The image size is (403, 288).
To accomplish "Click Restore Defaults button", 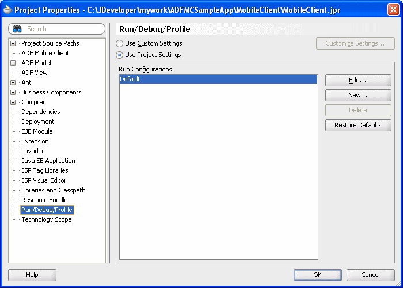I will pos(358,125).
